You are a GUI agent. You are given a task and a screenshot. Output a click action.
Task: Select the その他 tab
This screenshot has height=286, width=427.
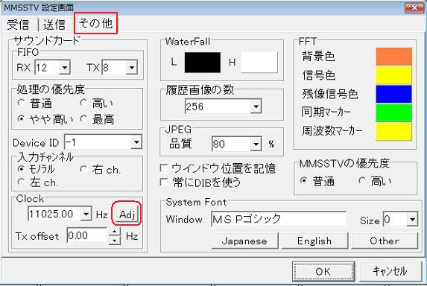pos(95,23)
